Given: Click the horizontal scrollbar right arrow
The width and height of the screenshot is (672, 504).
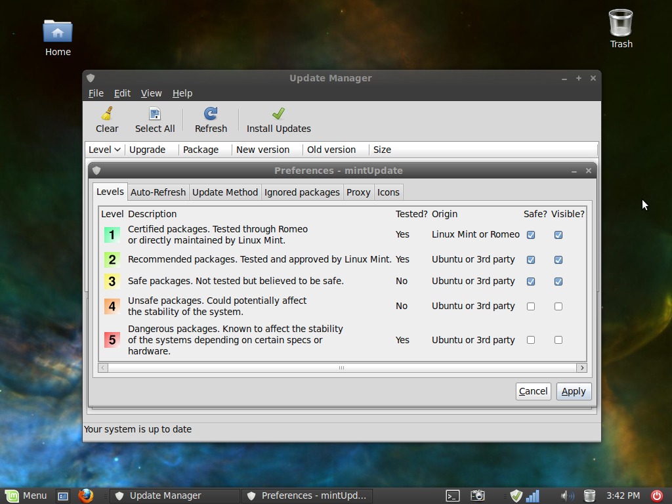Looking at the screenshot, I should pos(581,367).
